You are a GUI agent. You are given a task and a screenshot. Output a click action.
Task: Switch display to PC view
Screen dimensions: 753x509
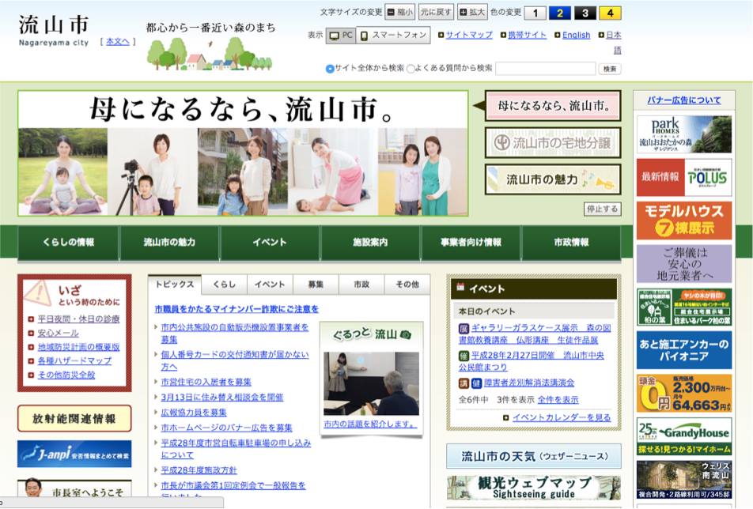coord(341,36)
